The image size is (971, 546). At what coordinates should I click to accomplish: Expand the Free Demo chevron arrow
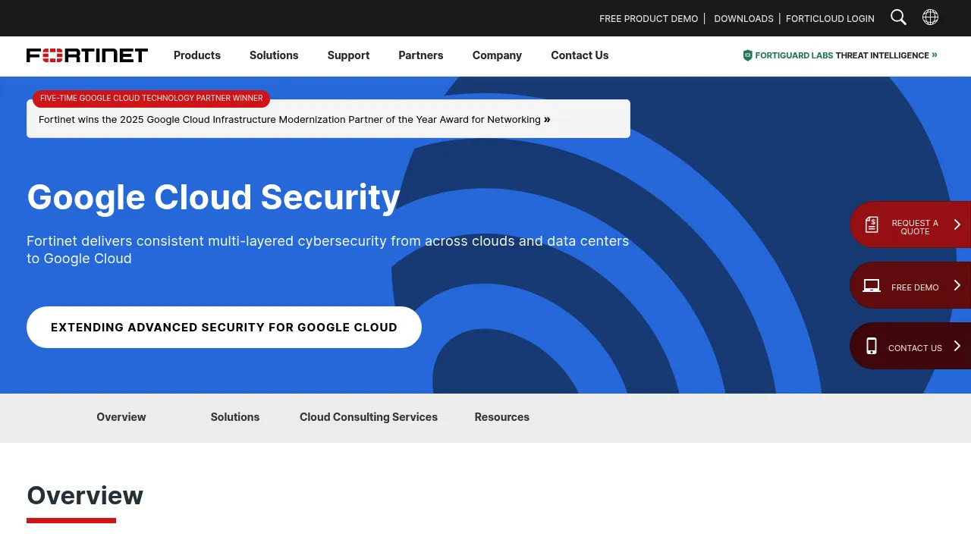(957, 285)
